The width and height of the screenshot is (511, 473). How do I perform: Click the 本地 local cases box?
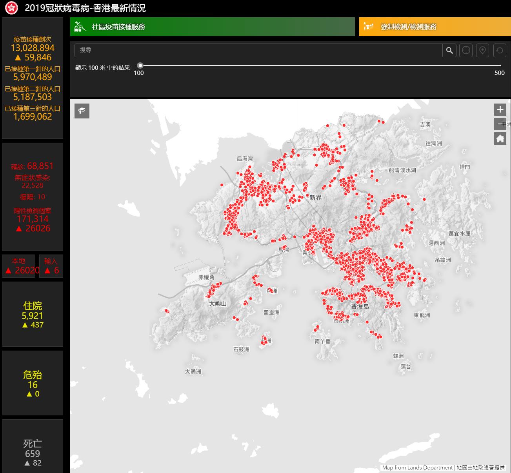coord(18,266)
